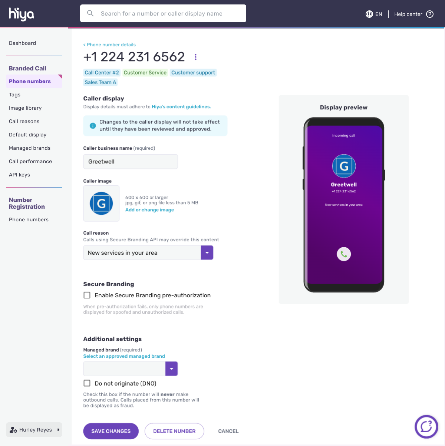The image size is (445, 446).
Task: Open the three-dot menu beside phone number
Action: pos(196,57)
